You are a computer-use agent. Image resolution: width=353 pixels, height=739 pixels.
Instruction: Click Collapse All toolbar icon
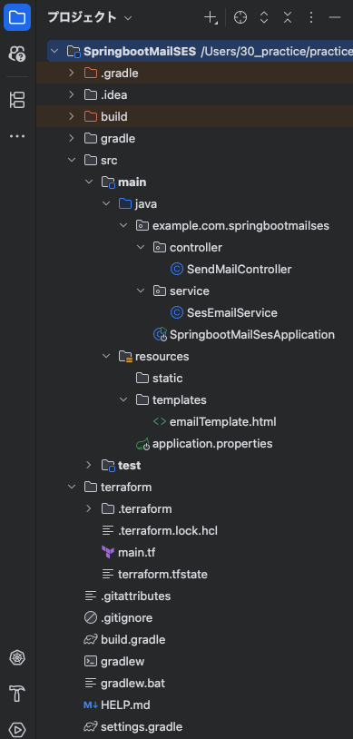pos(288,18)
